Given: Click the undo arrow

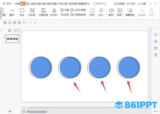Looking at the screenshot, I should point(24,23).
